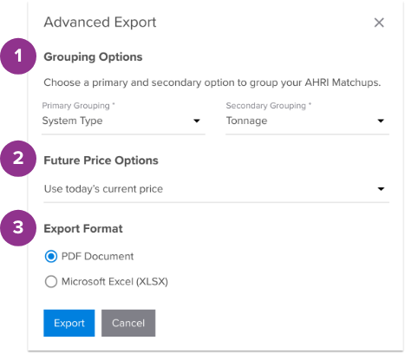The image size is (405, 354).
Task: Click the Future Price Options heading
Action: (x=101, y=161)
